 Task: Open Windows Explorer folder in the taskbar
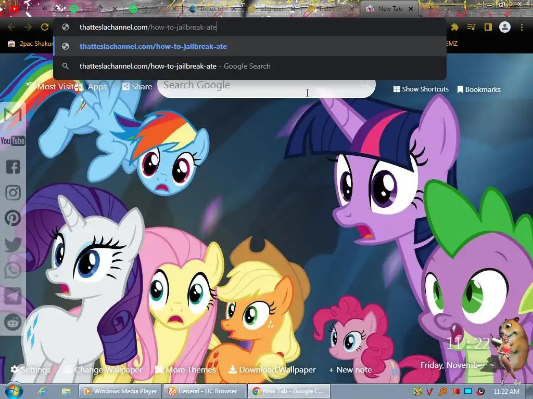[66, 392]
